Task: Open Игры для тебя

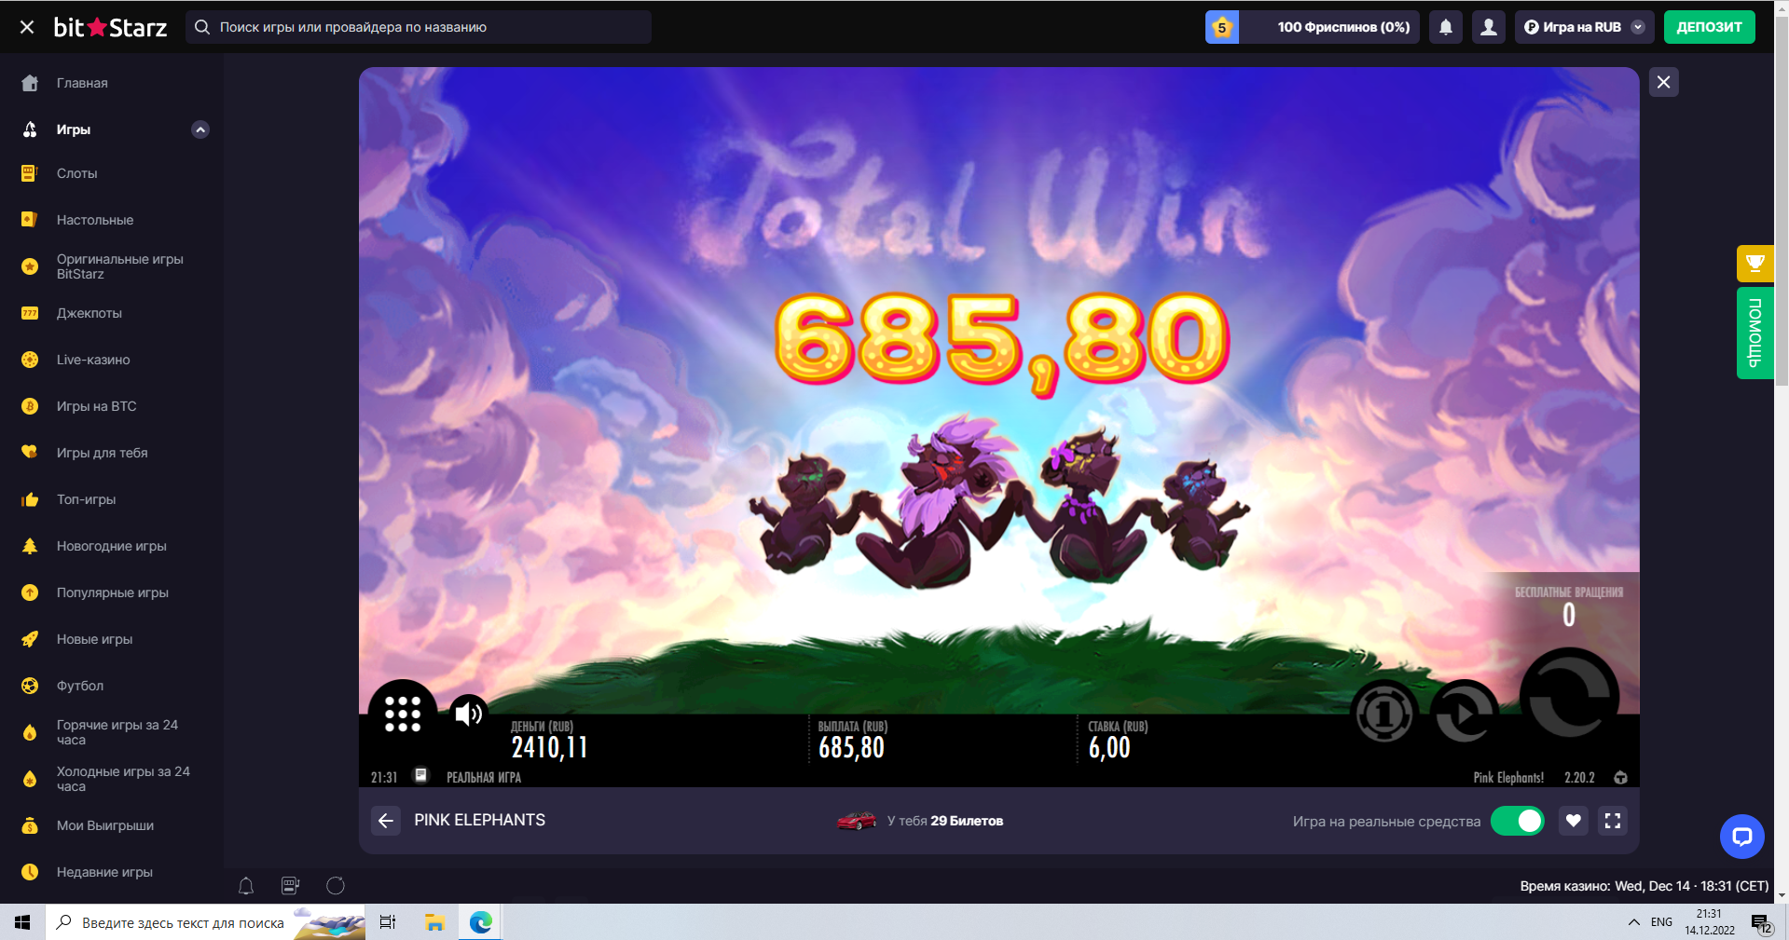Action: click(102, 453)
